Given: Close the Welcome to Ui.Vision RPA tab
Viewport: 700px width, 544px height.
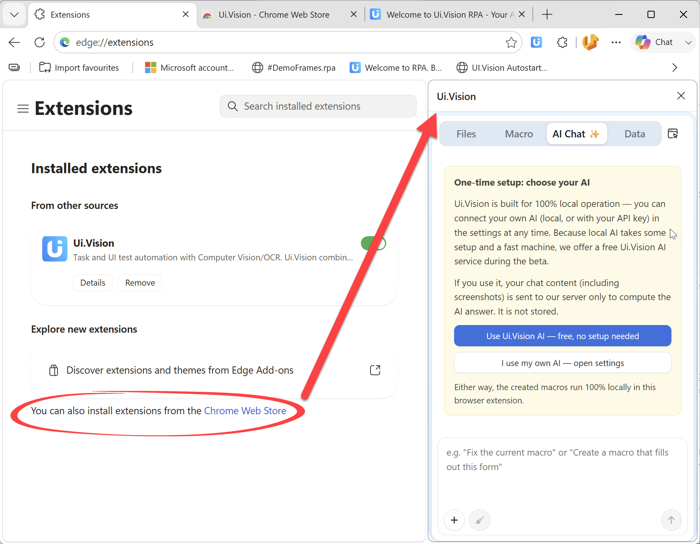Looking at the screenshot, I should point(522,14).
